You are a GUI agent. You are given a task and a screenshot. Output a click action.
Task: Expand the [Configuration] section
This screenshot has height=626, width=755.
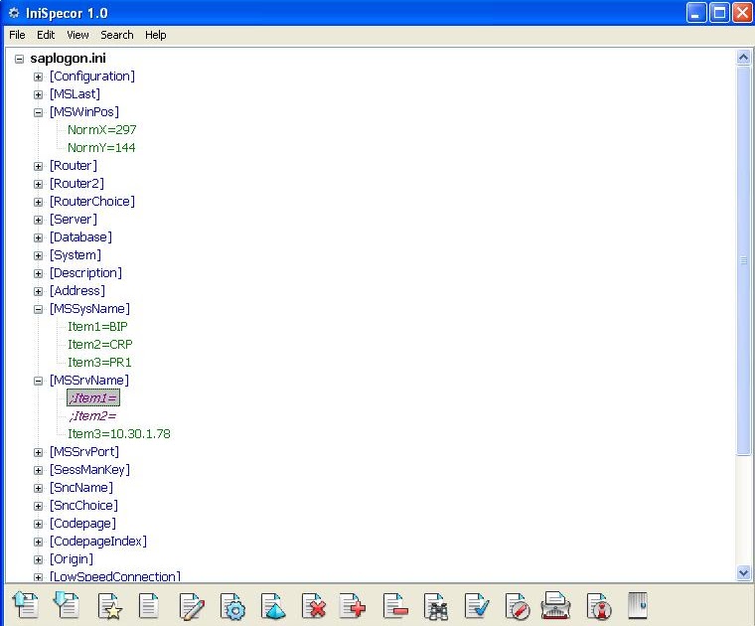coord(38,78)
